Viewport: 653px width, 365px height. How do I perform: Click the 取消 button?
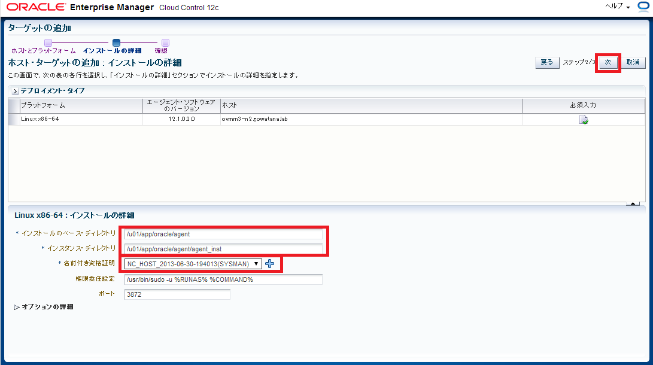pos(633,62)
